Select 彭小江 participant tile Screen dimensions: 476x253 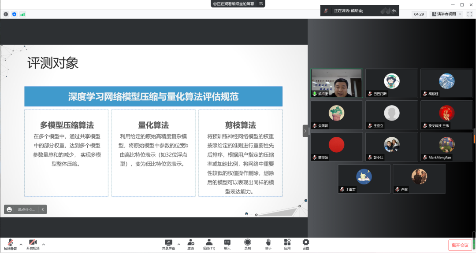392,147
